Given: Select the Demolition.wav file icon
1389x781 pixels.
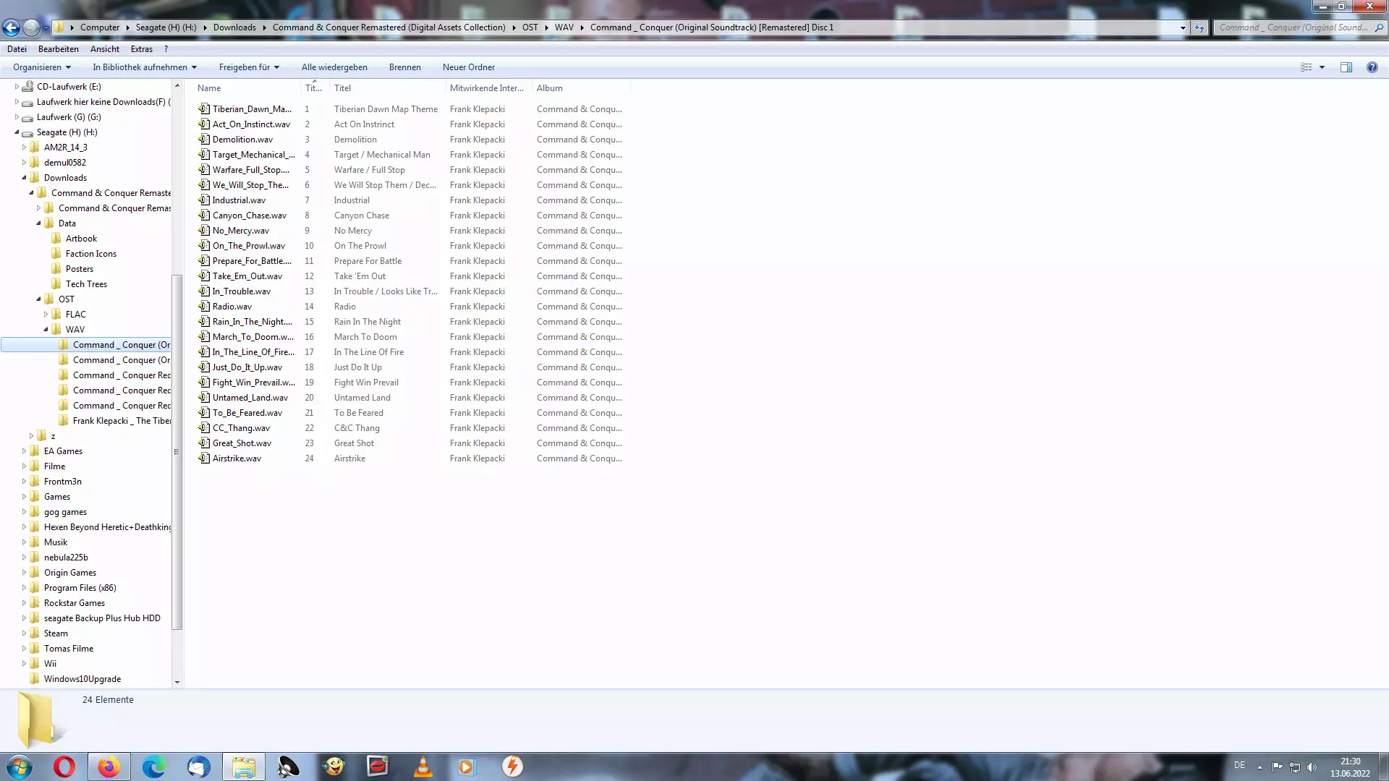Looking at the screenshot, I should (204, 140).
